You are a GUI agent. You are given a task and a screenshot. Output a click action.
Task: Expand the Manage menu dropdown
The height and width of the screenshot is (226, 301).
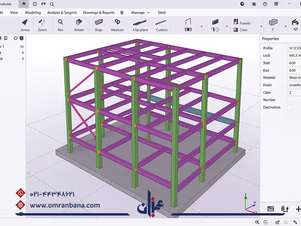[x=140, y=12]
